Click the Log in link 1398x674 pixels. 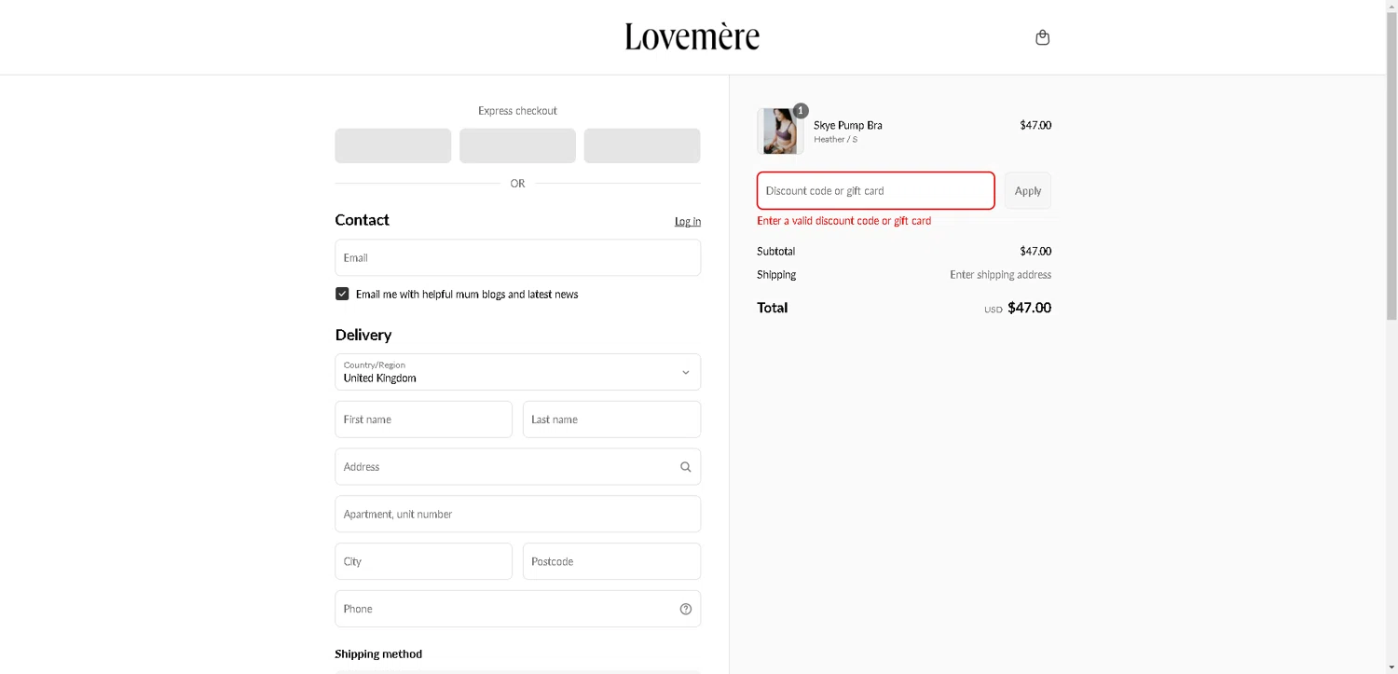click(688, 221)
